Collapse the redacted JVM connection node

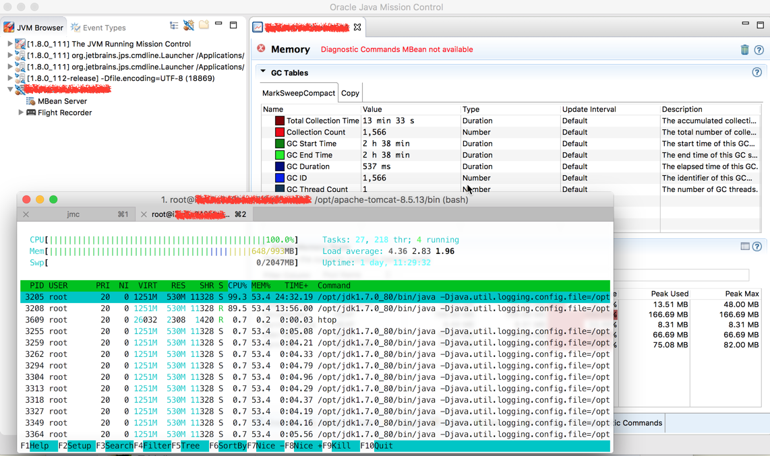tap(9, 89)
